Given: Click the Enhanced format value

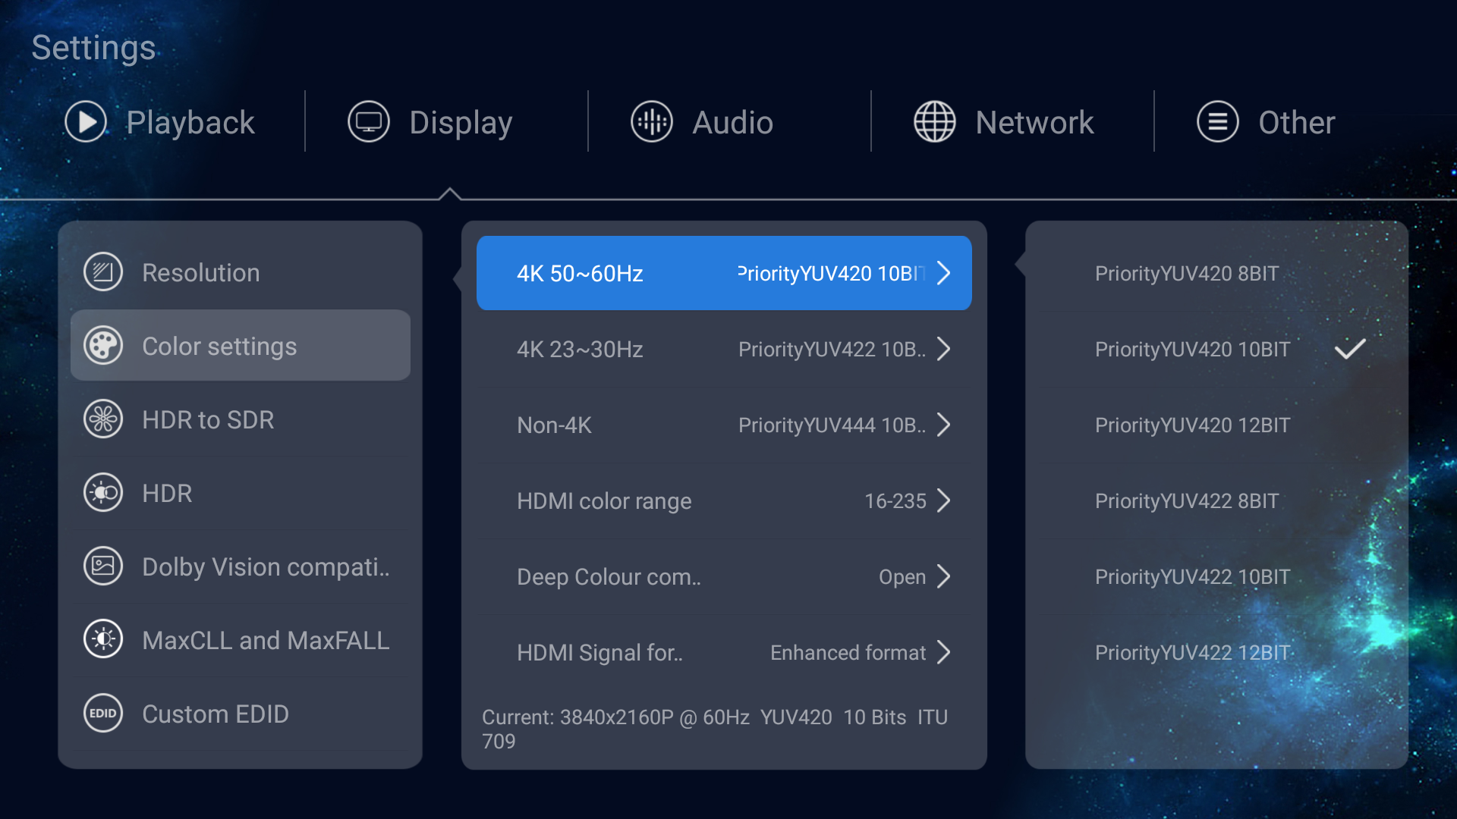Looking at the screenshot, I should pyautogui.click(x=848, y=652).
